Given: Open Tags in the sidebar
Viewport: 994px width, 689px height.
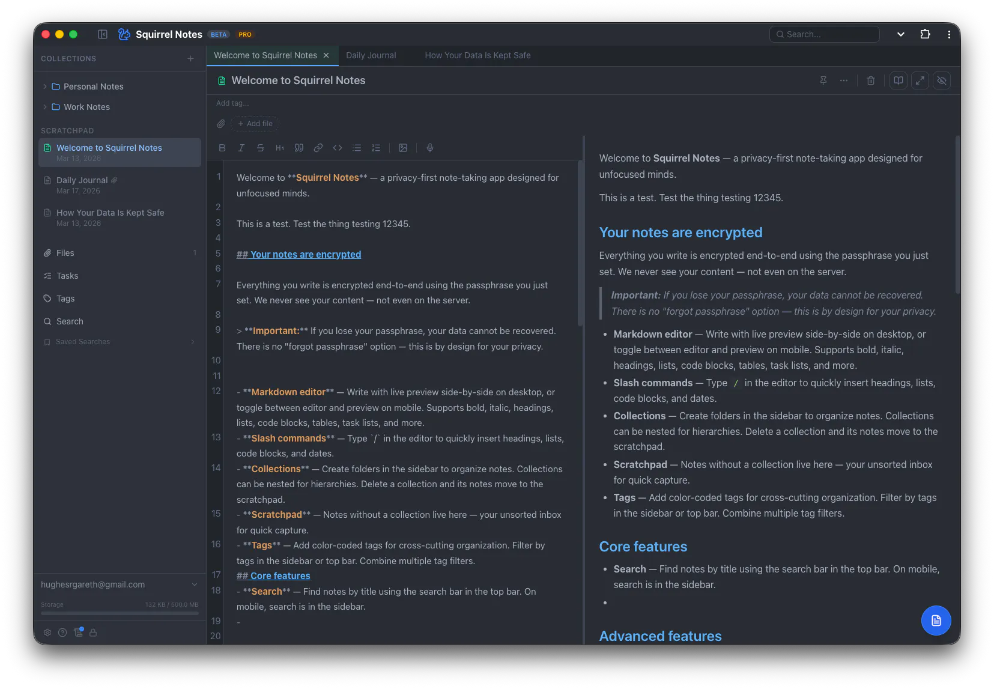Looking at the screenshot, I should 120,299.
